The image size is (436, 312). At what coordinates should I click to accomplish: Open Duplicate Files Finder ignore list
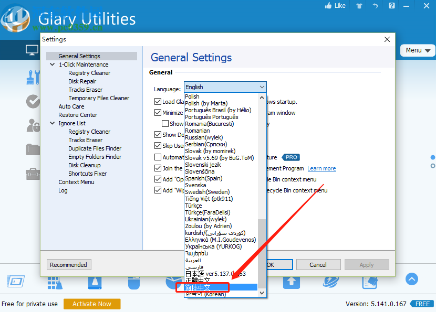pos(95,148)
